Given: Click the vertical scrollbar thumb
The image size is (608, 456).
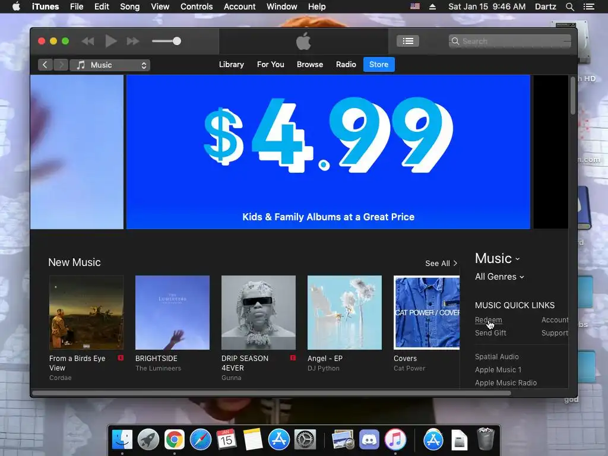Looking at the screenshot, I should [573, 96].
